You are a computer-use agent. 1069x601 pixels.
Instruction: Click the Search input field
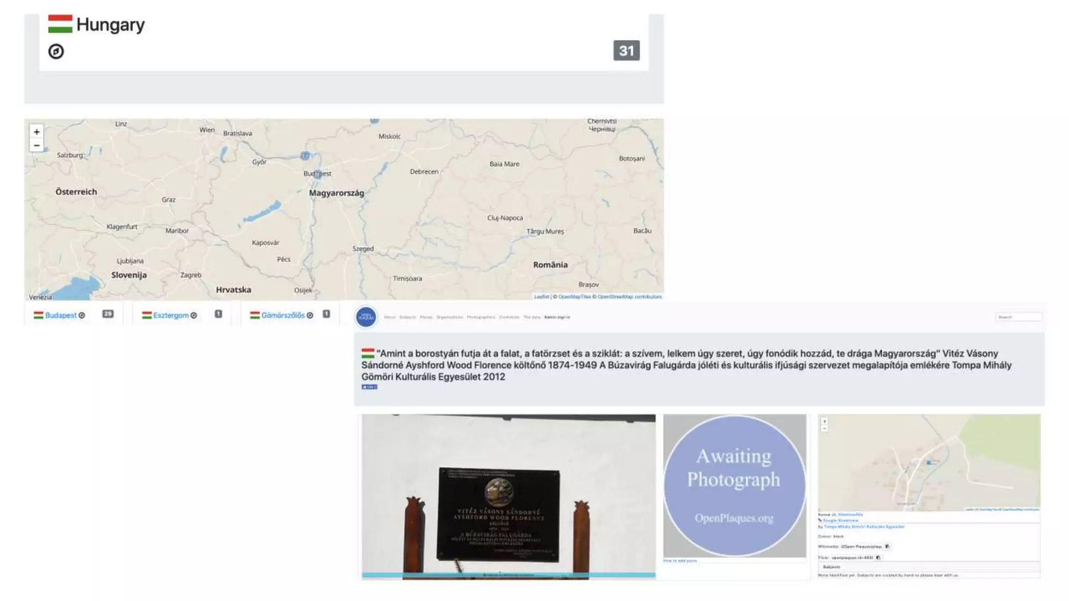point(1018,317)
